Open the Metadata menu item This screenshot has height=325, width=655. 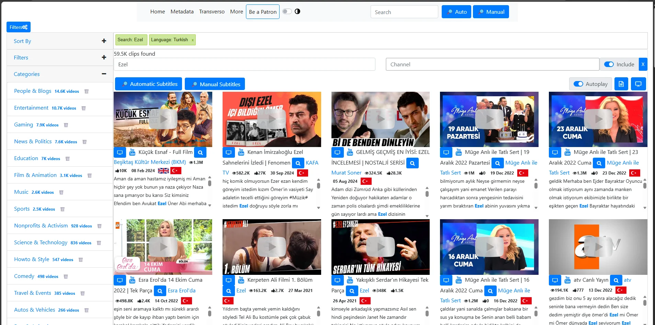(182, 11)
